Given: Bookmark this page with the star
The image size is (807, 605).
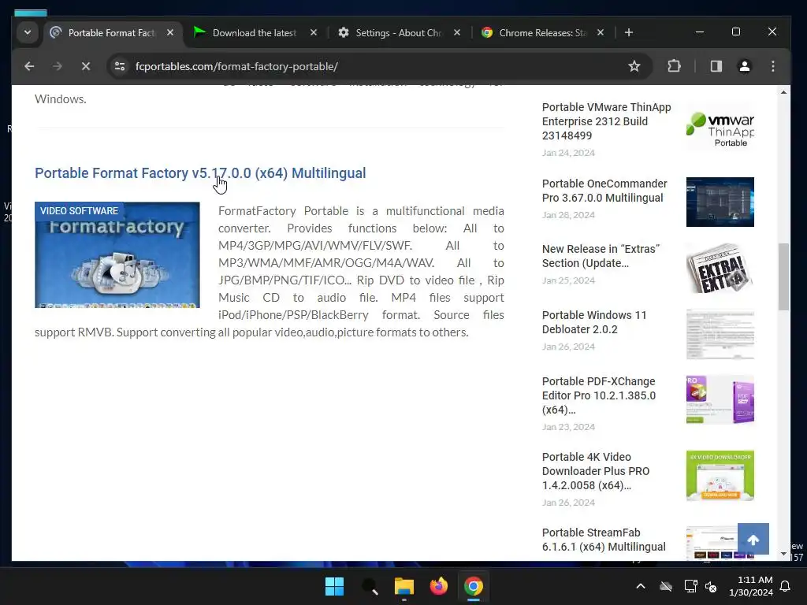Looking at the screenshot, I should click(x=634, y=66).
